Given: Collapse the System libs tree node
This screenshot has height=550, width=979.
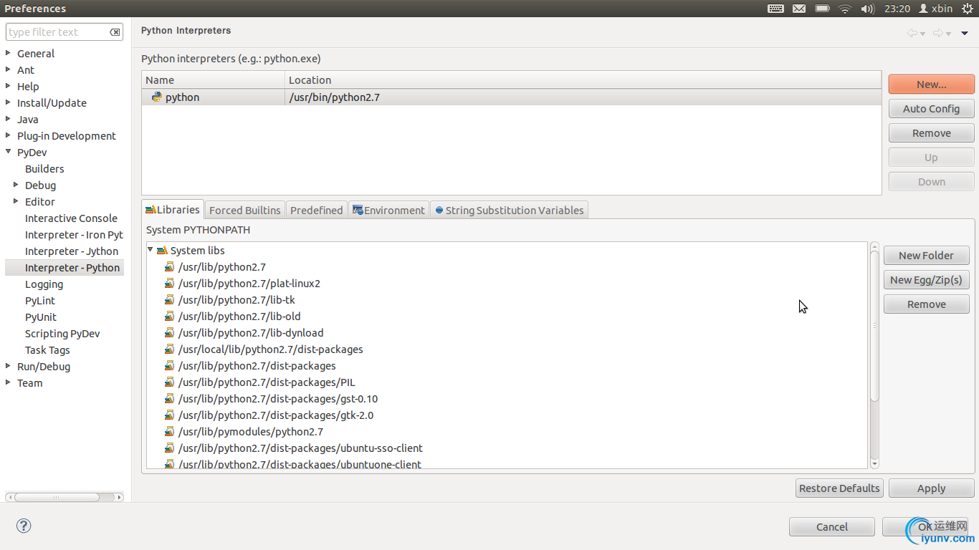Looking at the screenshot, I should pyautogui.click(x=151, y=250).
